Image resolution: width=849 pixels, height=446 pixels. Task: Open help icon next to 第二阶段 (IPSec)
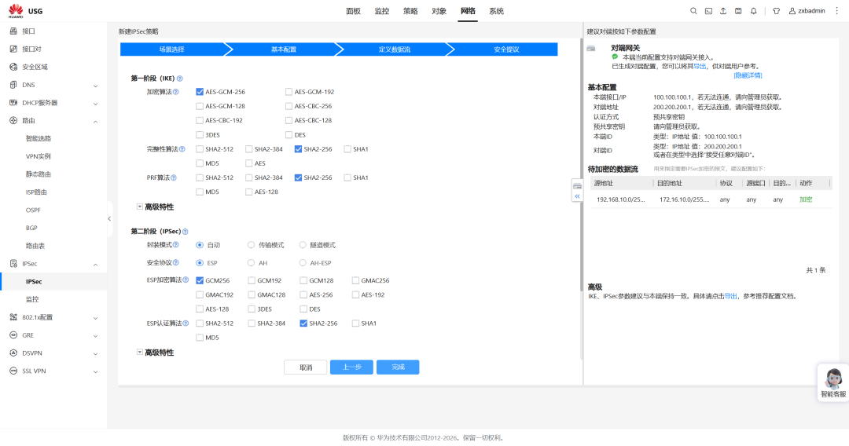(186, 232)
